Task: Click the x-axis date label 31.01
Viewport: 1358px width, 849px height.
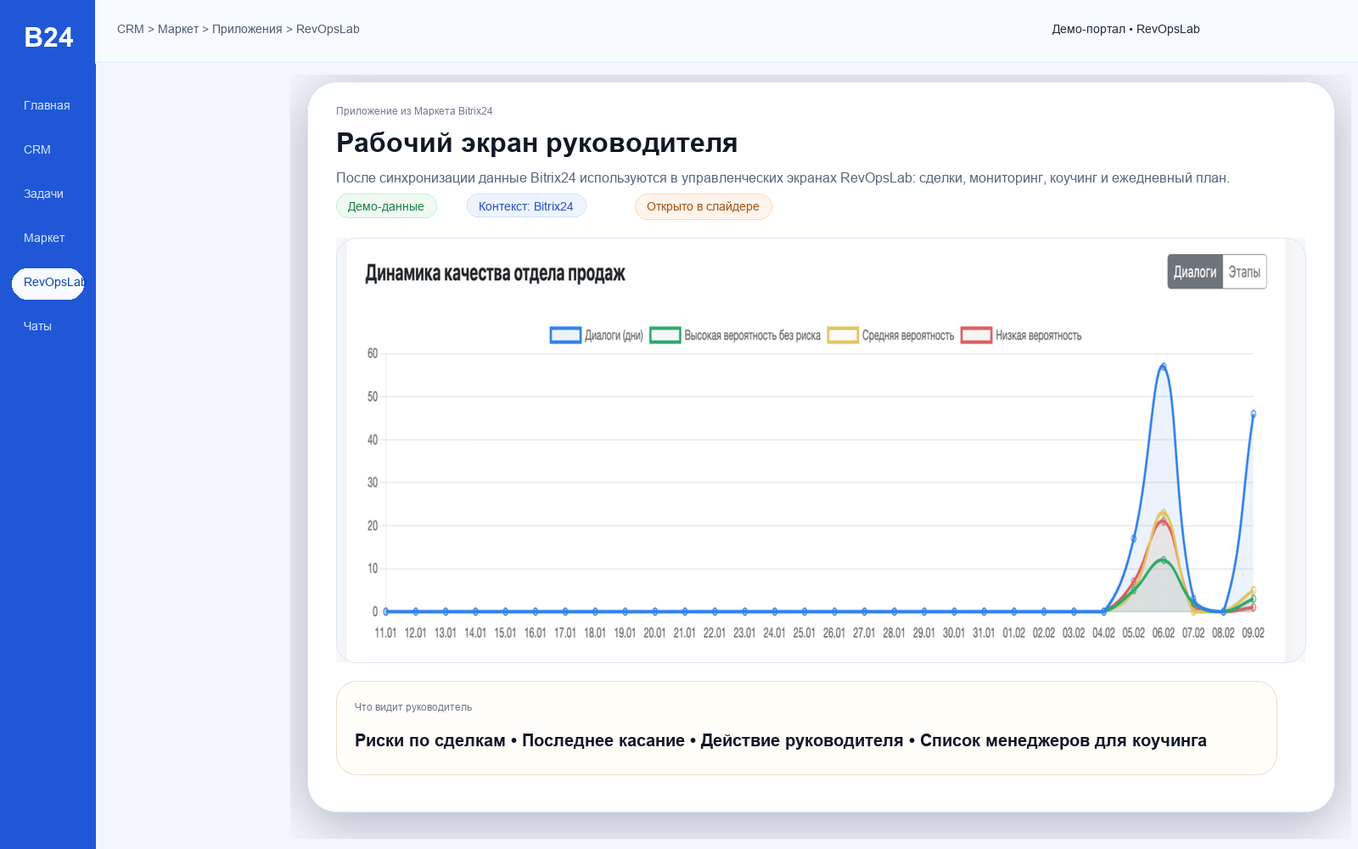Action: [x=984, y=633]
